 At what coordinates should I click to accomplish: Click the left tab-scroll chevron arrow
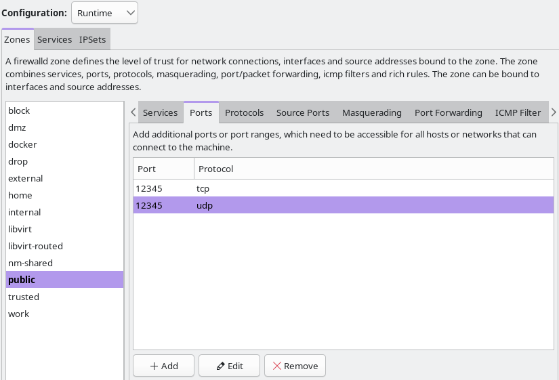[133, 112]
